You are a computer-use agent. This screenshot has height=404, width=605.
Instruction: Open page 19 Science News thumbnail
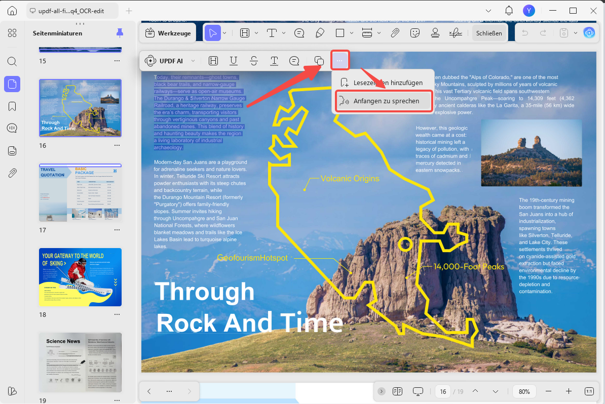click(x=80, y=362)
